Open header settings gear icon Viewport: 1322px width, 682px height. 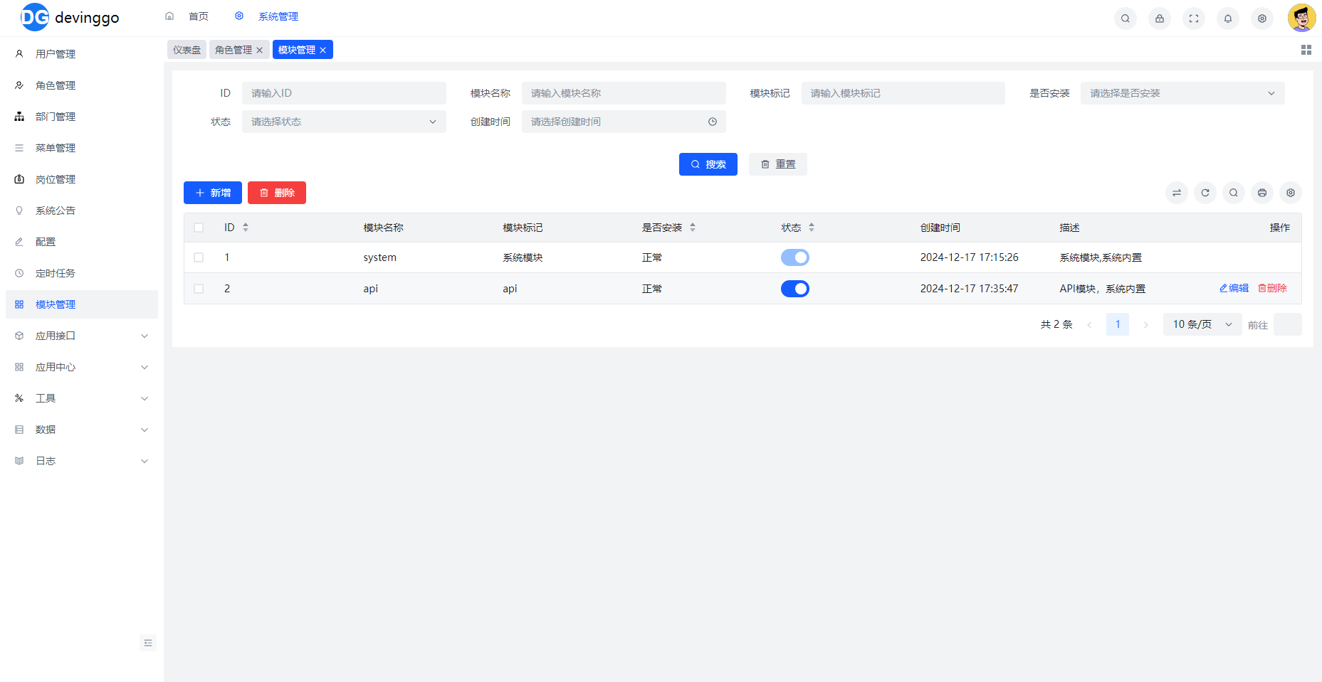(1262, 18)
